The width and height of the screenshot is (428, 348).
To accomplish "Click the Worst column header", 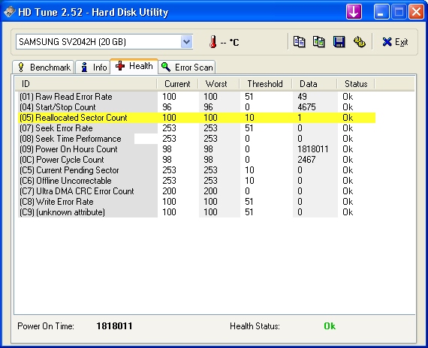I will (x=219, y=84).
